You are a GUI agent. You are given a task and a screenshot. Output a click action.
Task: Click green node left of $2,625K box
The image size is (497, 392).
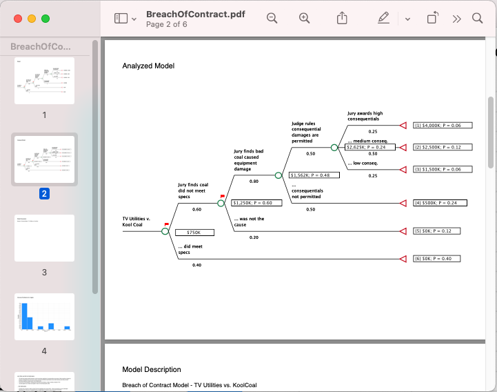point(334,147)
